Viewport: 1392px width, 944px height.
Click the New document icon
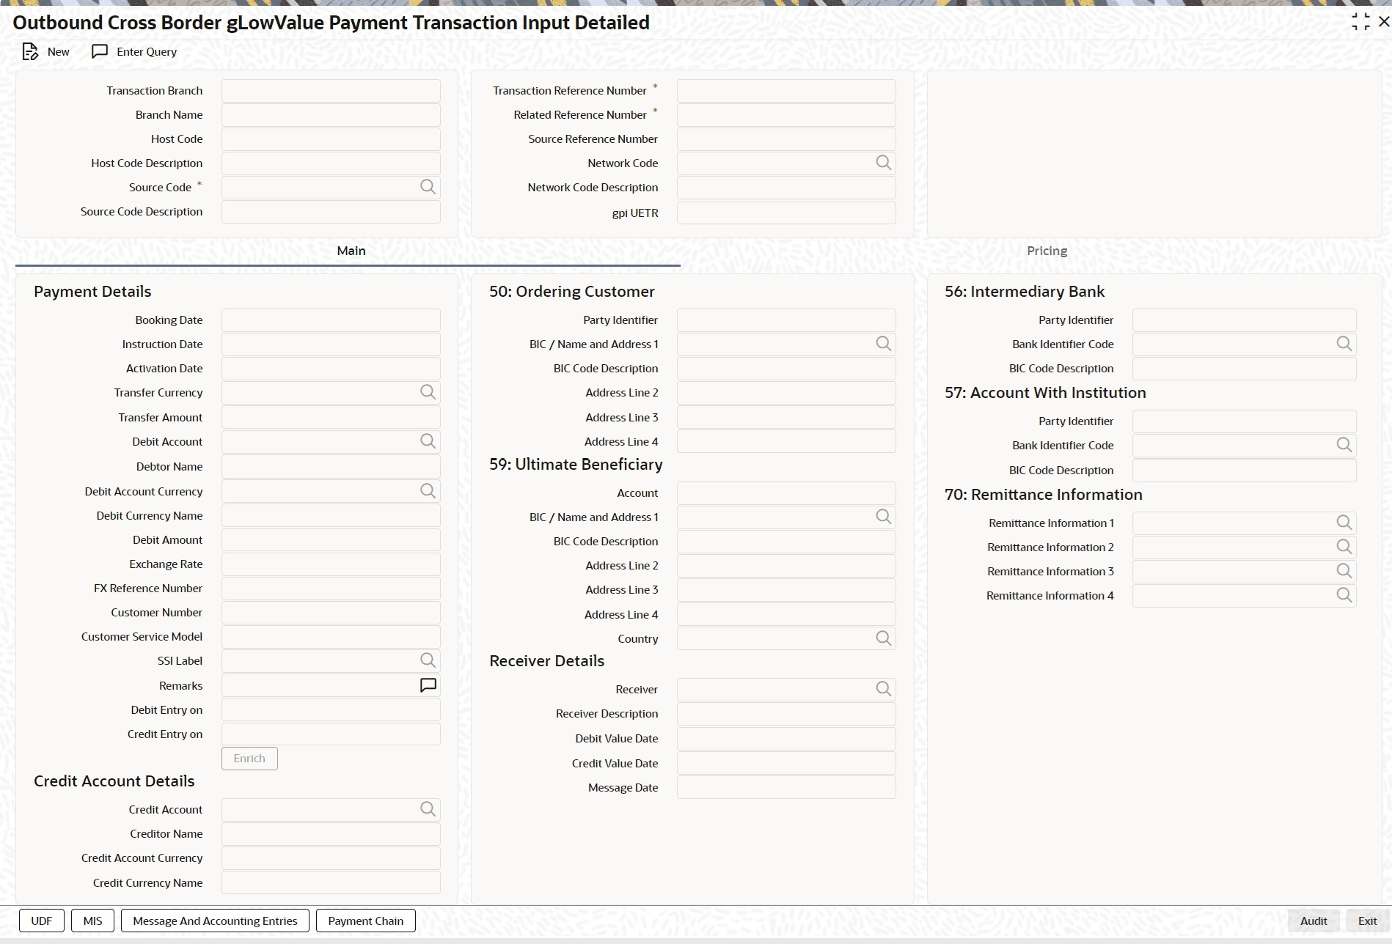pyautogui.click(x=29, y=51)
